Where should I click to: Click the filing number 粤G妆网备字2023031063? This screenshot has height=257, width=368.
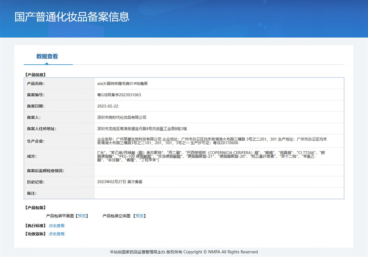click(119, 95)
